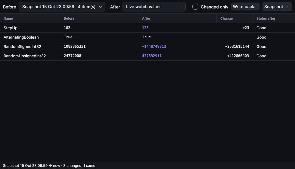Select the RandomUnsignedInt32 row name

click(25, 56)
